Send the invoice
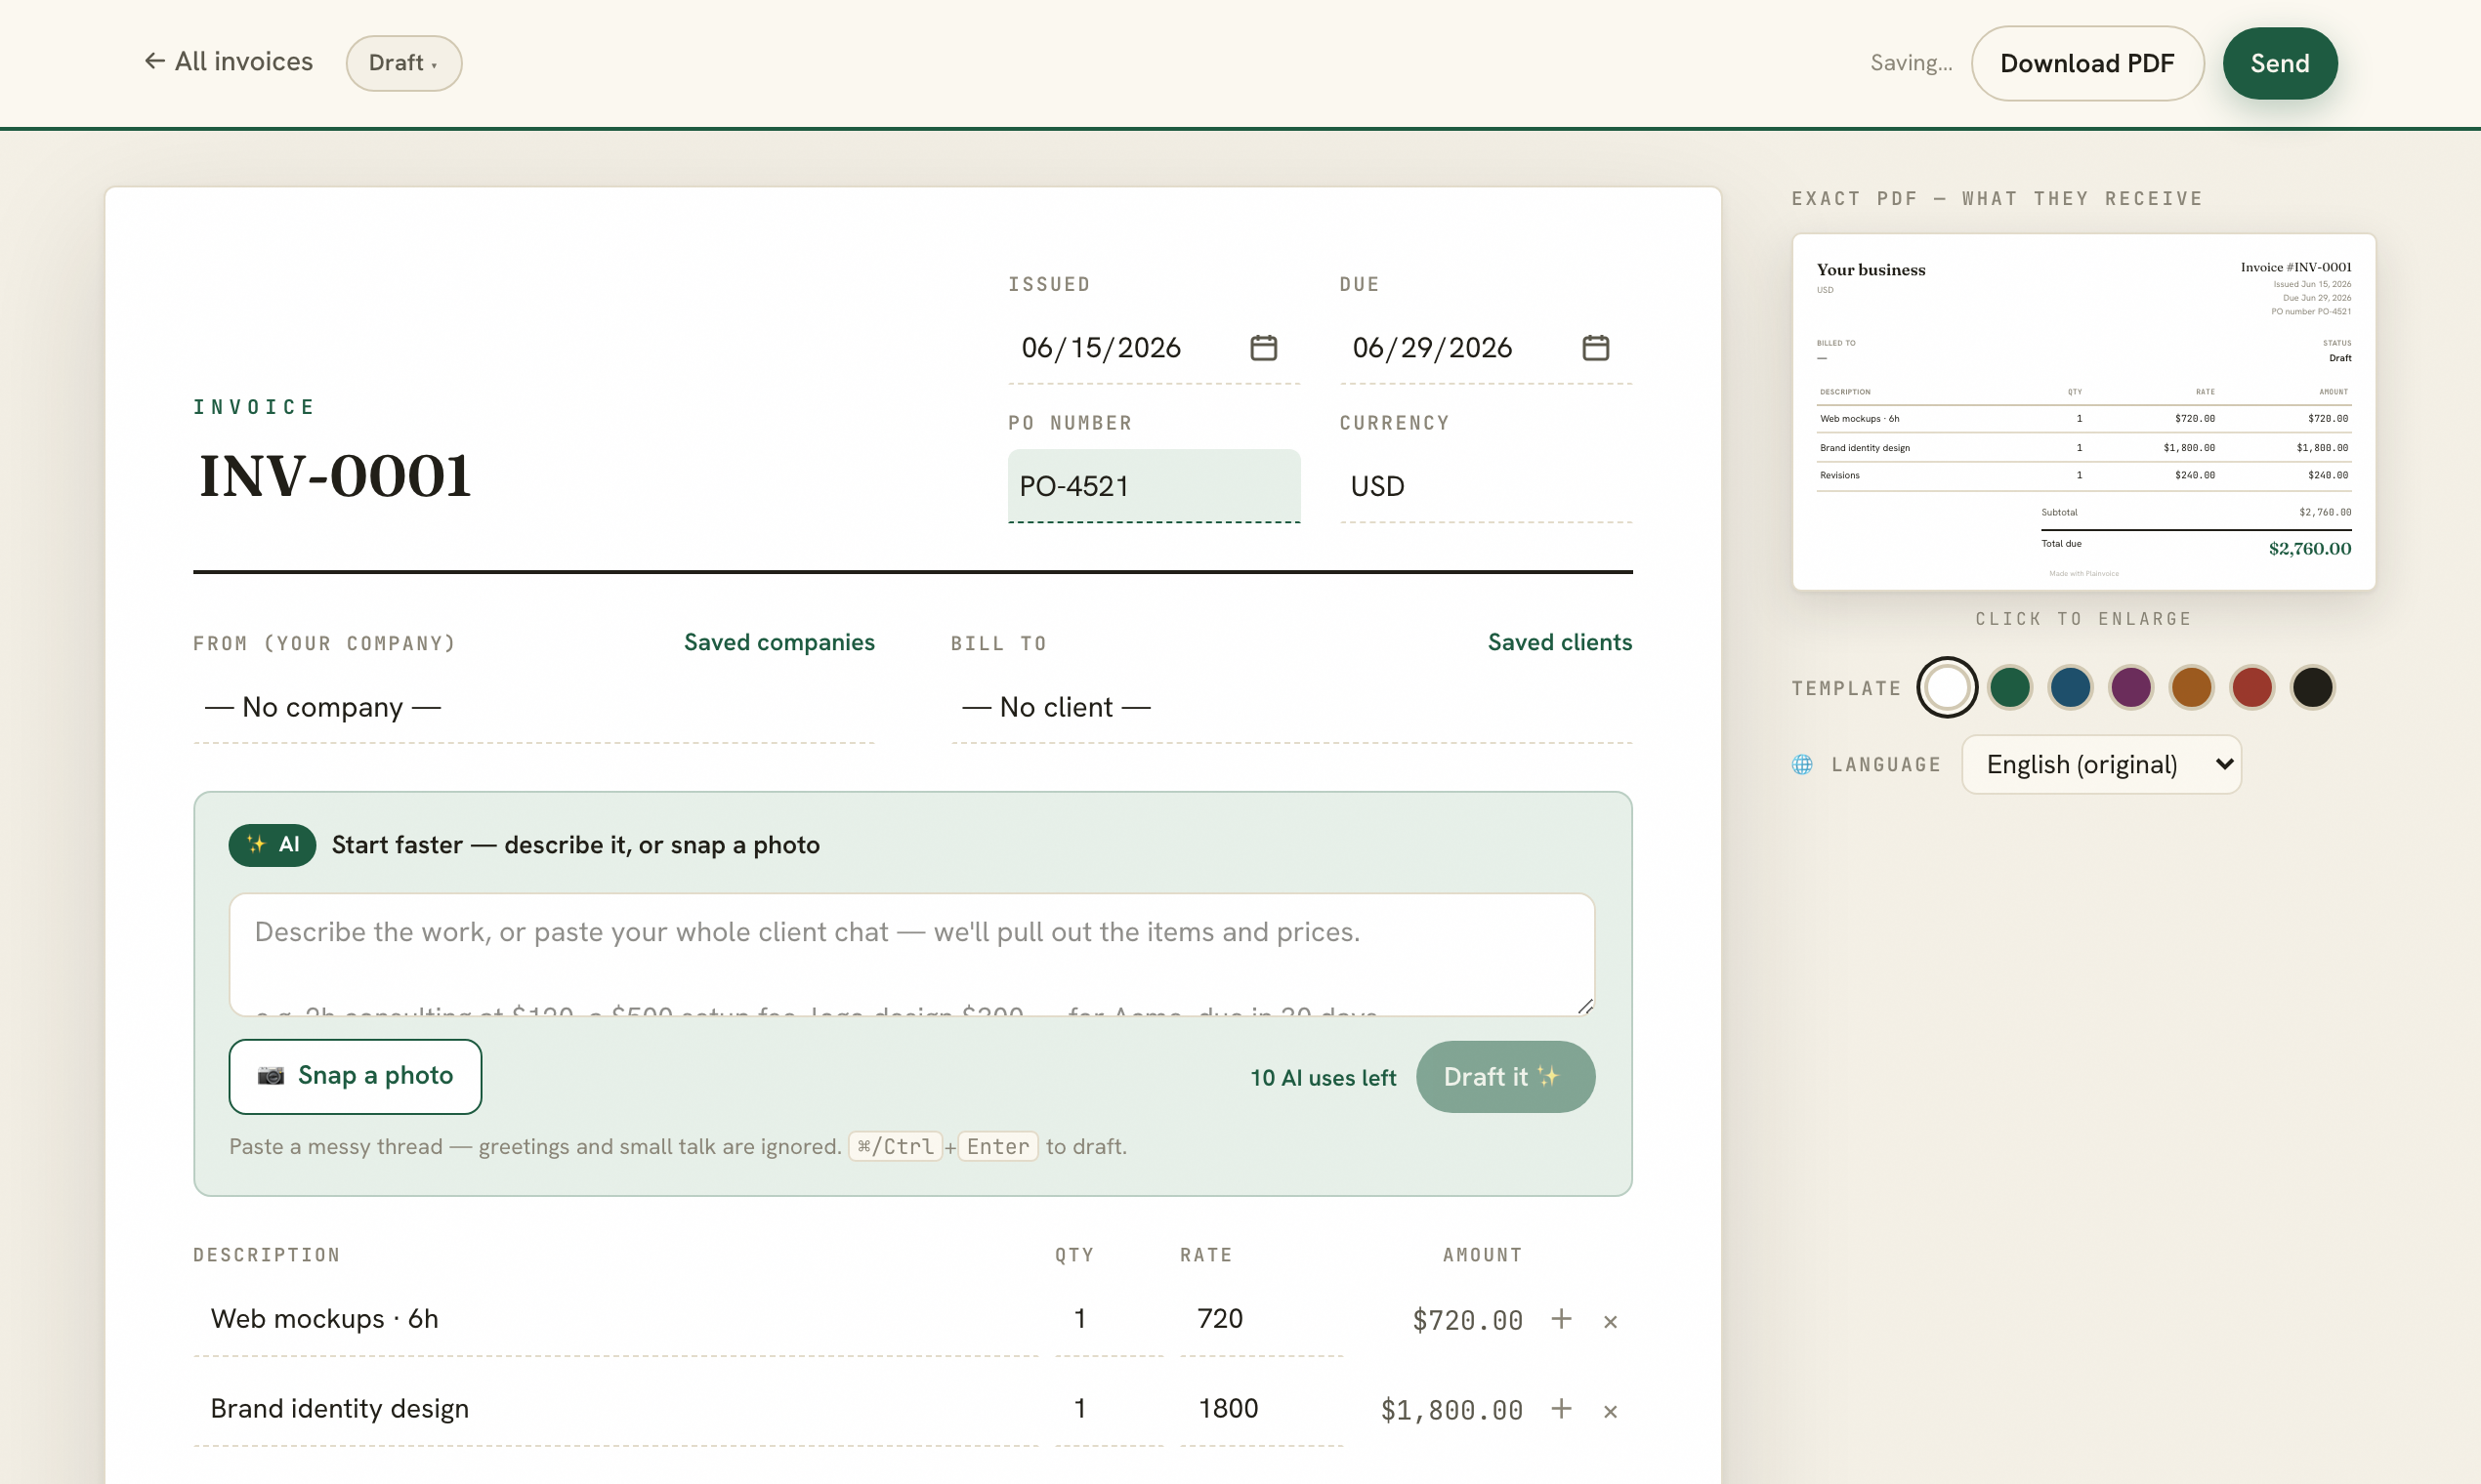Screen dimensions: 2481x1484 coord(2280,63)
